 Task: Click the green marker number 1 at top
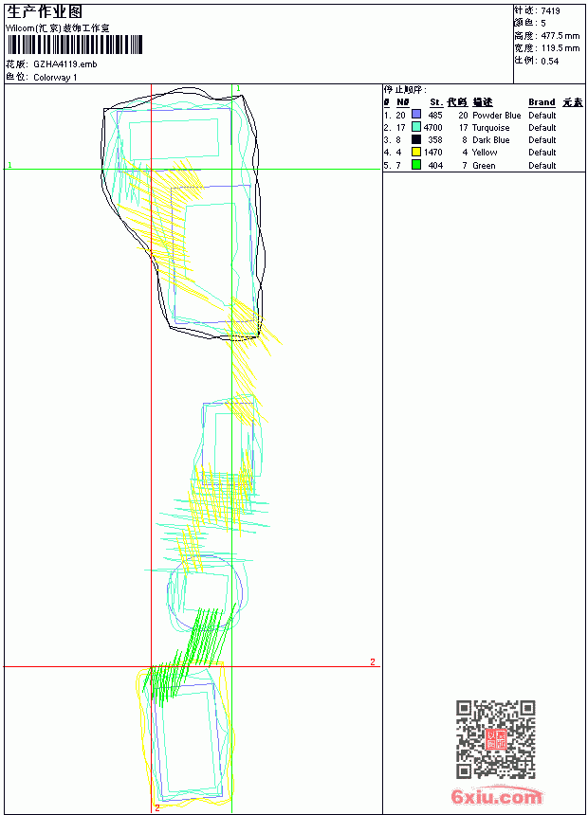click(x=238, y=89)
